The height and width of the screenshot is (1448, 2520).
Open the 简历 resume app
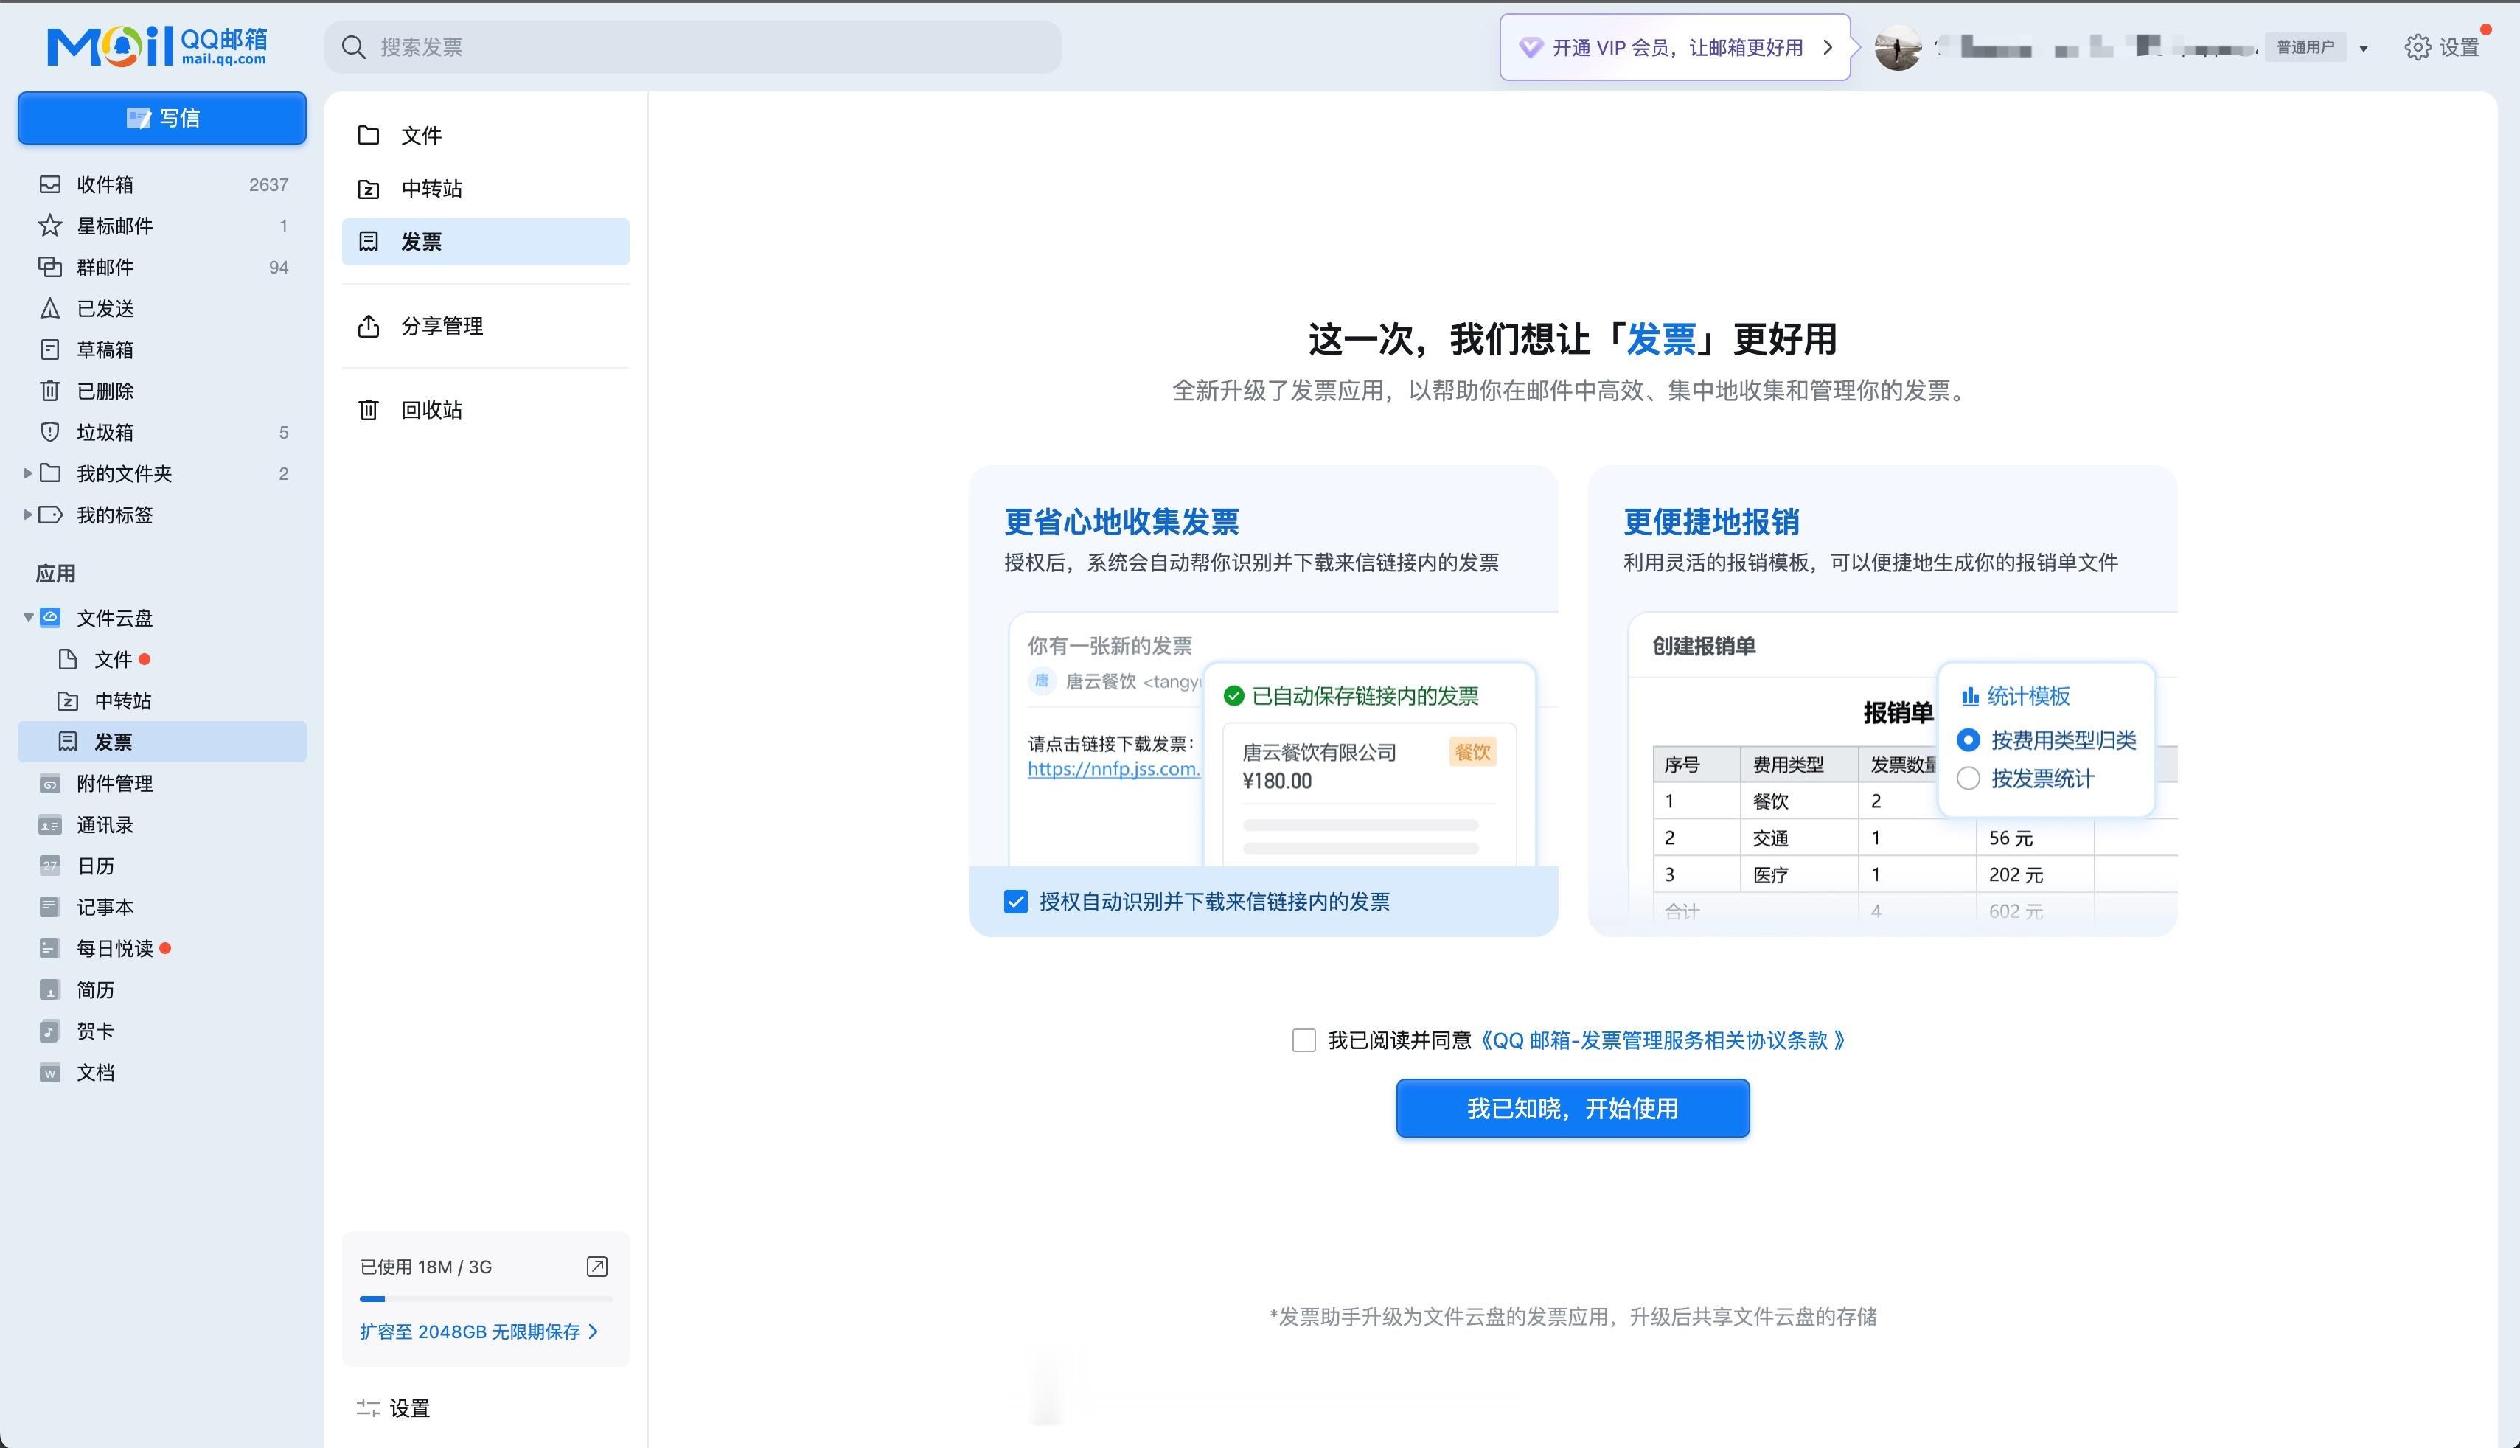(95, 989)
